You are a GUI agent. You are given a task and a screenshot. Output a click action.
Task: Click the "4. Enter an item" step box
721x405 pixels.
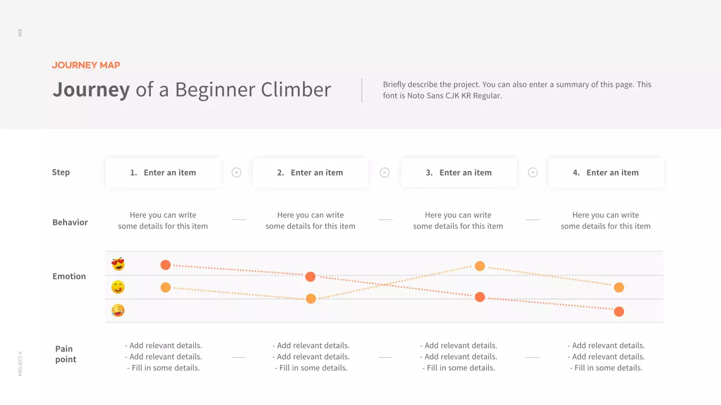[606, 173]
